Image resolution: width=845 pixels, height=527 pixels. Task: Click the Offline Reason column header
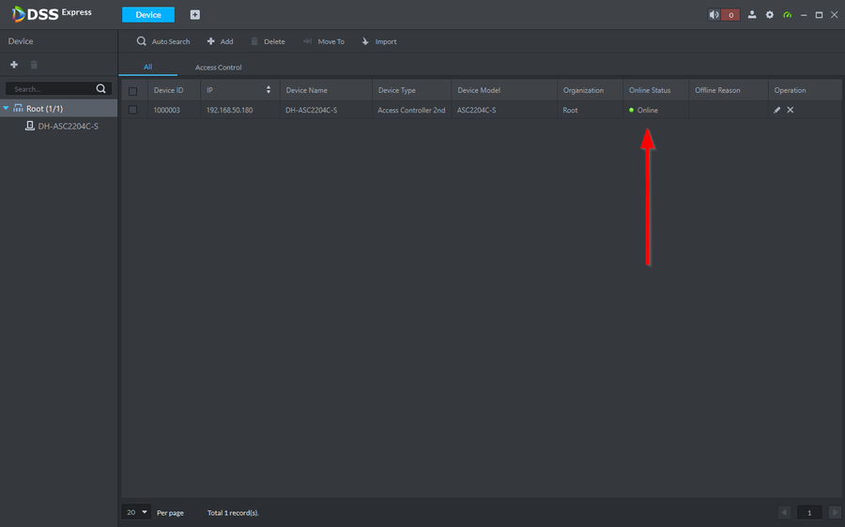(x=729, y=90)
